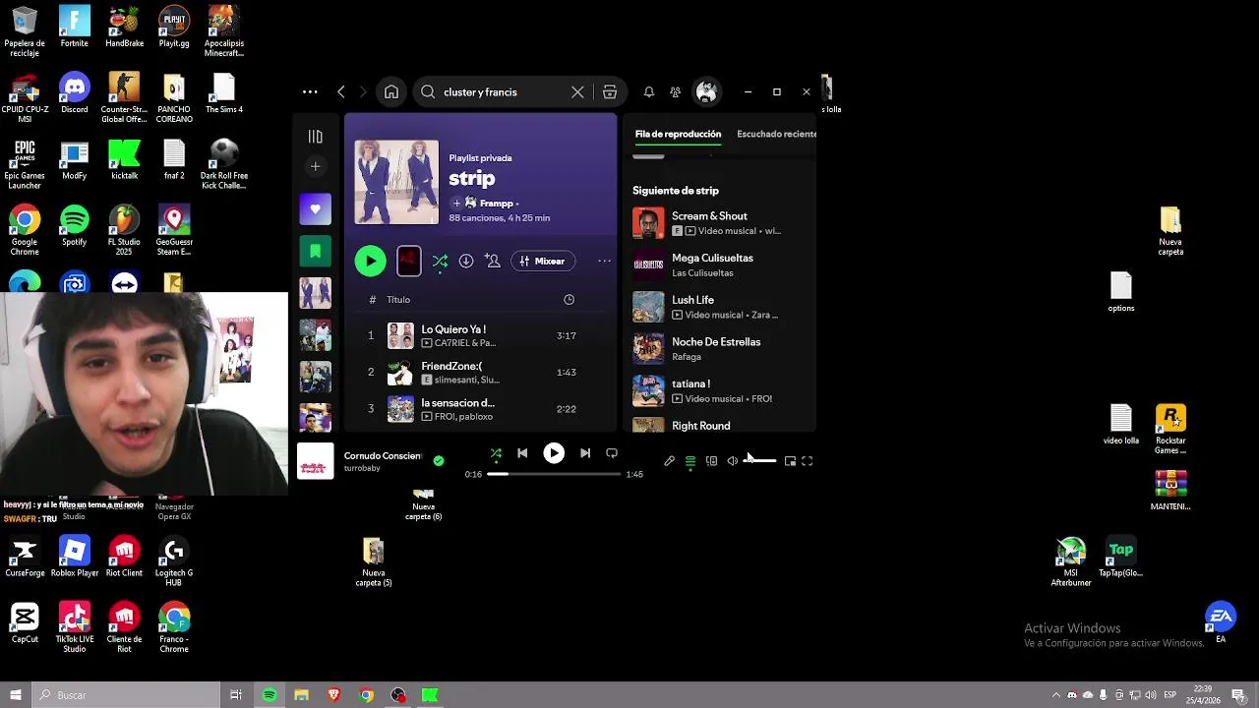
Task: Download the strip playlist
Action: 466,261
